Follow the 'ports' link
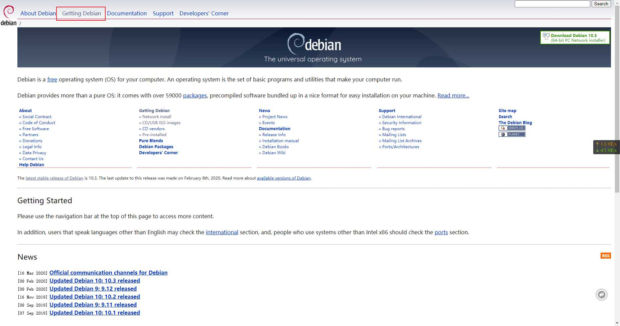 click(x=441, y=232)
